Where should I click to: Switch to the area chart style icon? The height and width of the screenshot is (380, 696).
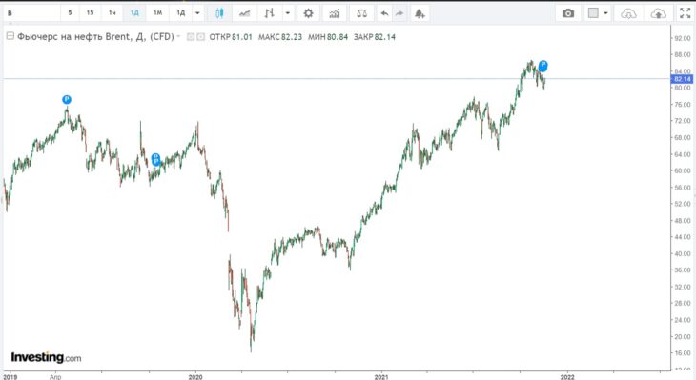pyautogui.click(x=245, y=13)
